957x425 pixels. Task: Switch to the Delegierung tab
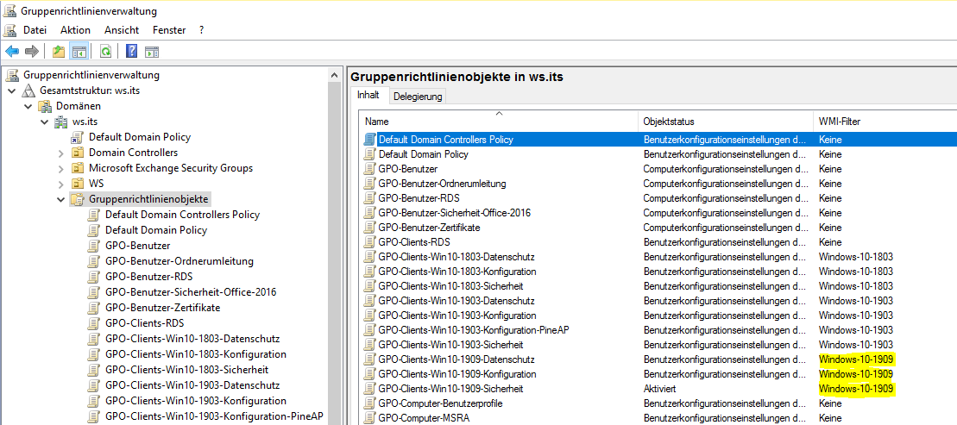pos(418,97)
